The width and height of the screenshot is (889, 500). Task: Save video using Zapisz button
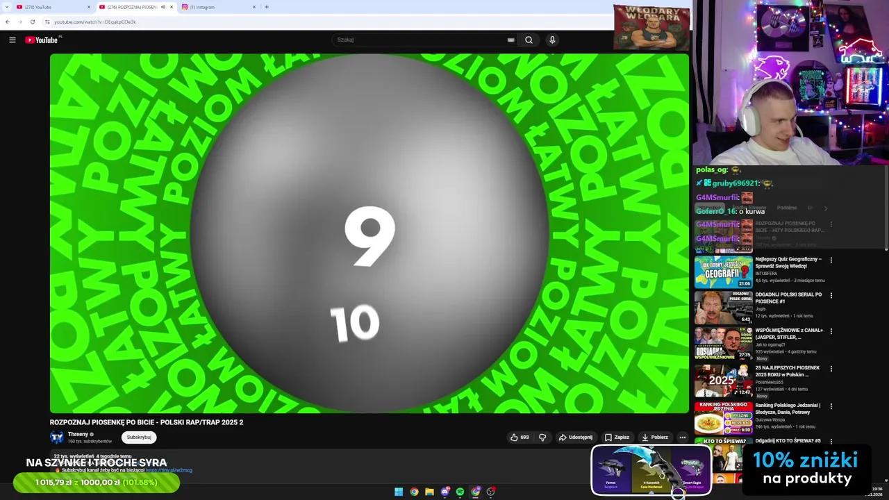pos(617,437)
